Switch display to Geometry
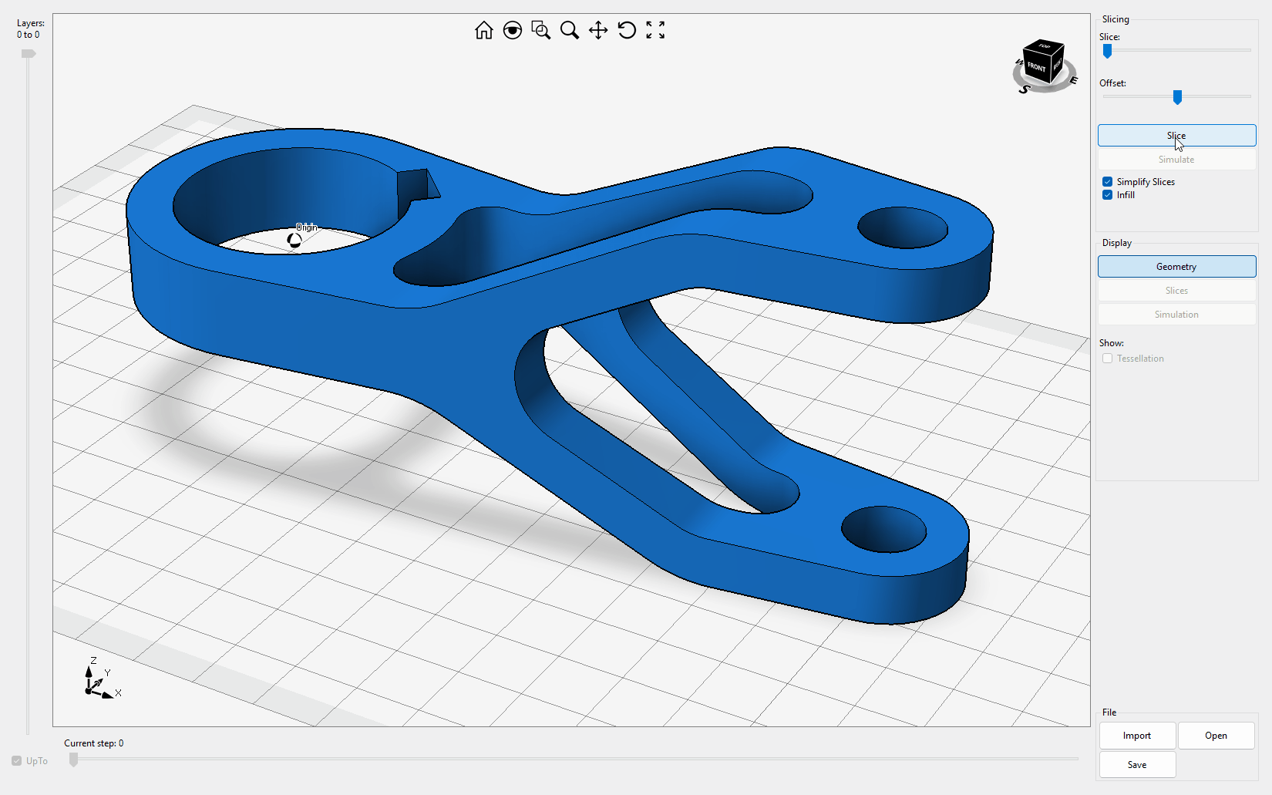 pyautogui.click(x=1176, y=267)
